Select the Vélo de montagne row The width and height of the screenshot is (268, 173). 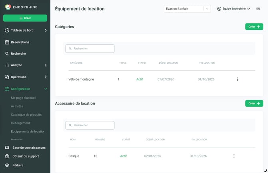(162, 79)
